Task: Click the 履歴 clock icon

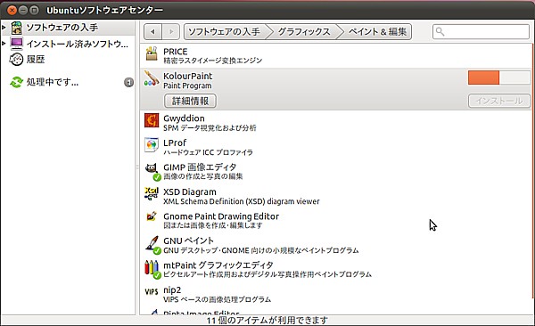Action: [x=16, y=60]
